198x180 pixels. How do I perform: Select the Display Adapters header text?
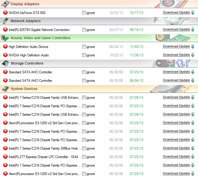click(x=25, y=4)
